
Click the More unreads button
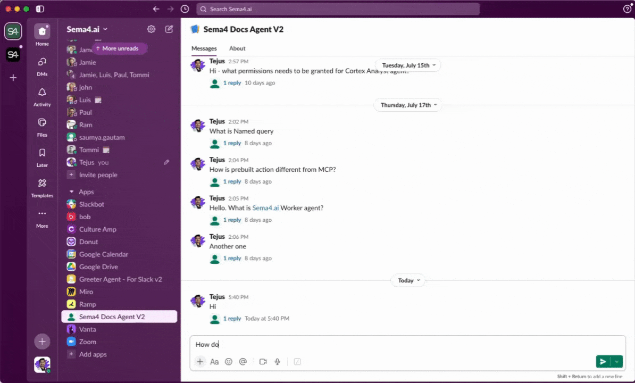coord(120,48)
